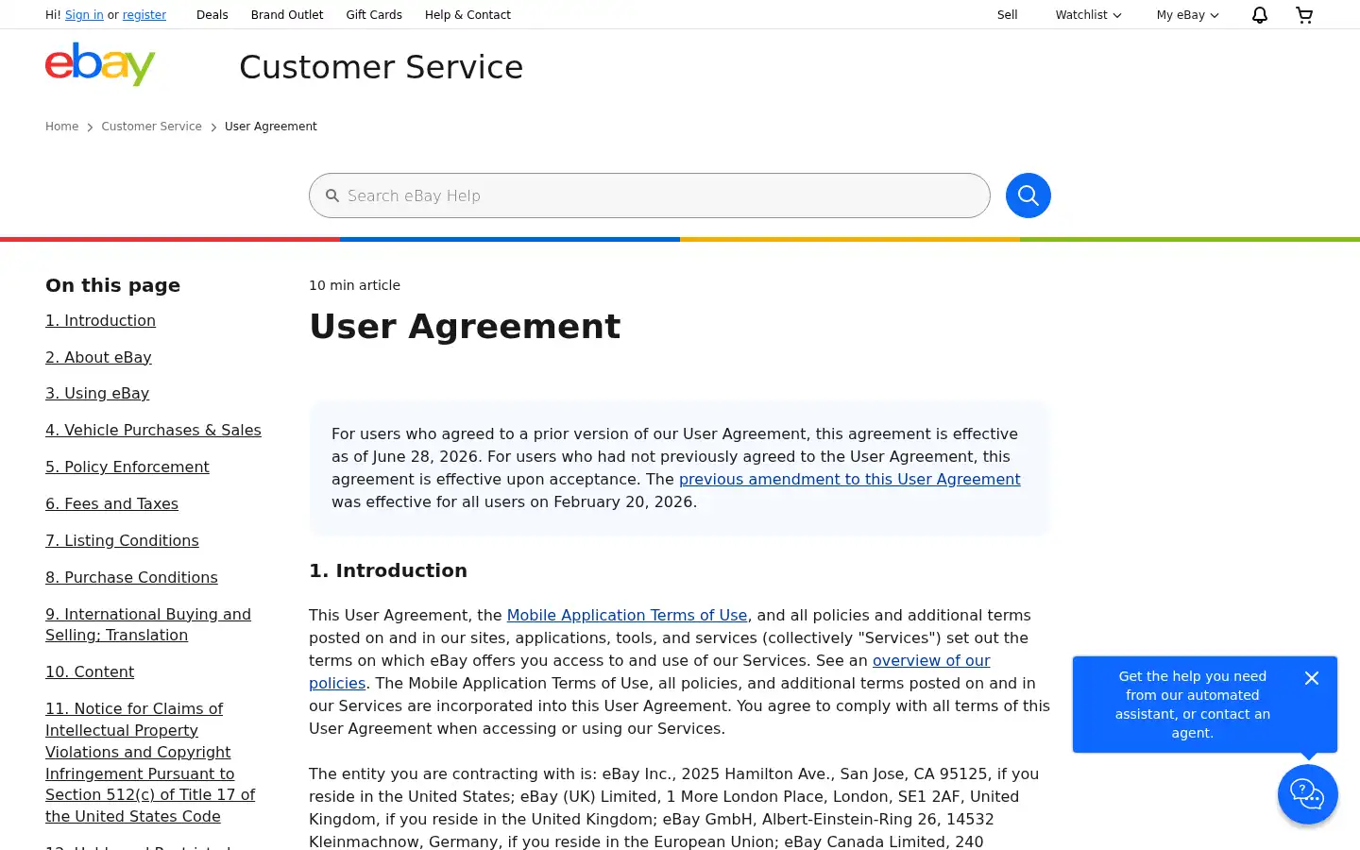Viewport: 1360px width, 850px height.
Task: Jump to 3. Using eBay section
Action: [97, 394]
